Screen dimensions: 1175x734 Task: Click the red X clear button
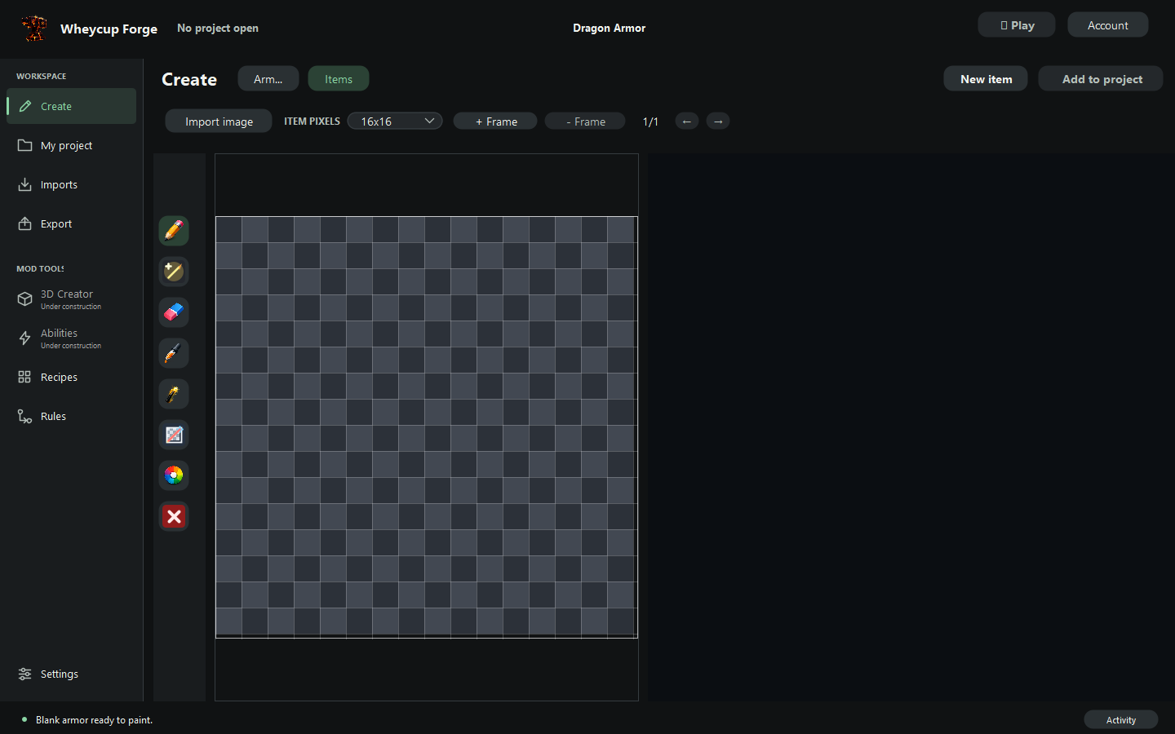coord(174,516)
